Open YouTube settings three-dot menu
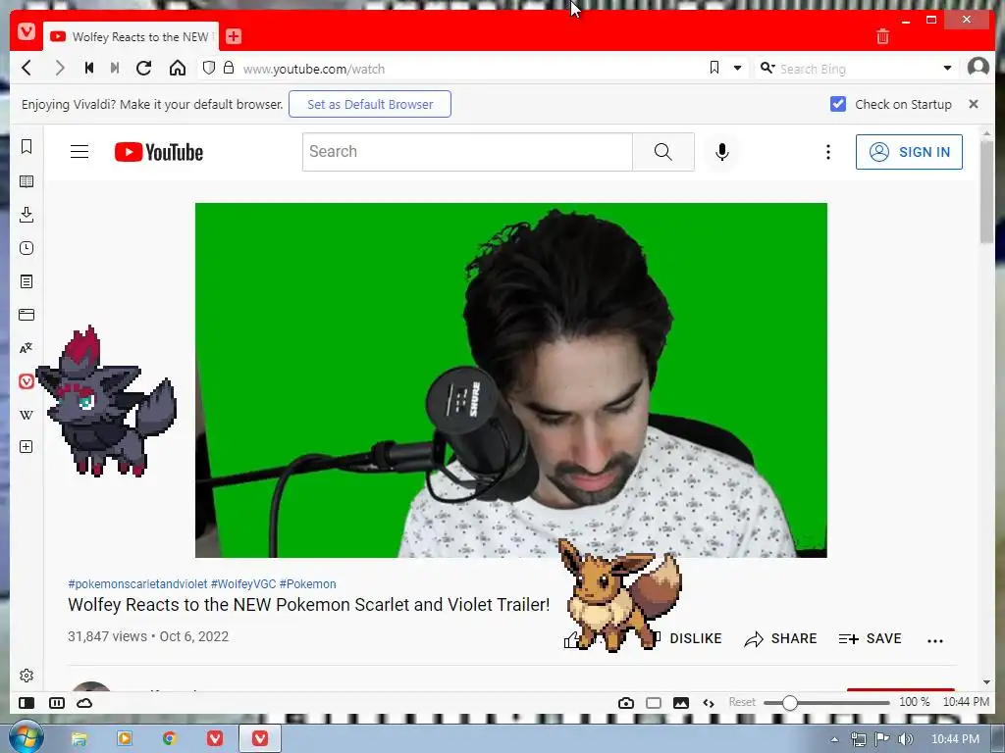This screenshot has width=1005, height=753. tap(828, 152)
